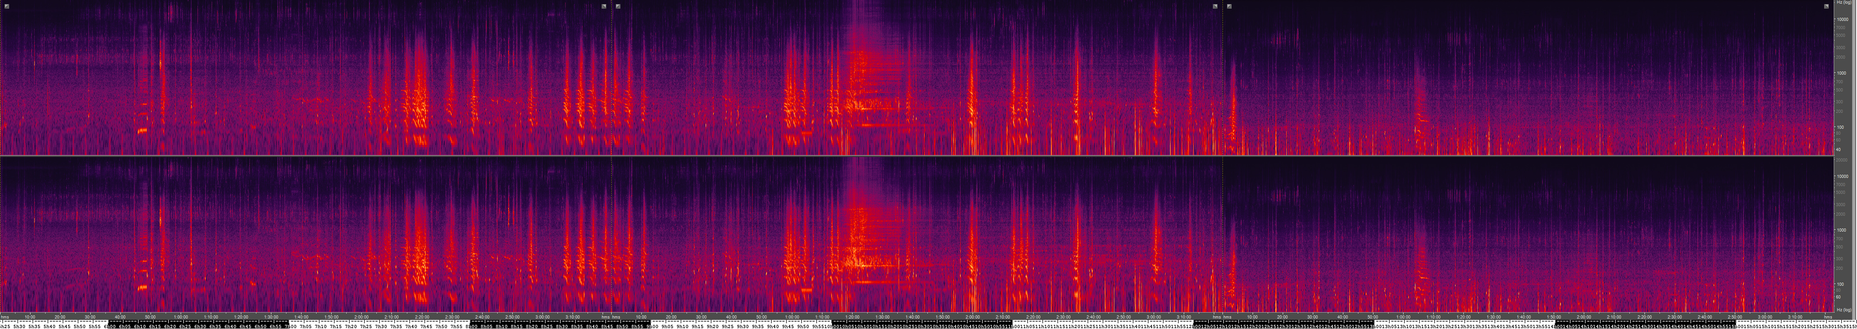The height and width of the screenshot is (329, 1857).
Task: Click the 2:00:00 mark in second clip's ruler
Action: (973, 317)
